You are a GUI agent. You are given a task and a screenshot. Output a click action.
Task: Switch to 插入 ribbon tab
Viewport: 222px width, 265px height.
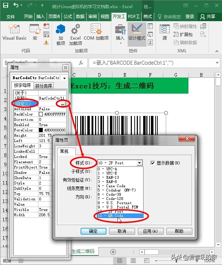[x=40, y=17]
